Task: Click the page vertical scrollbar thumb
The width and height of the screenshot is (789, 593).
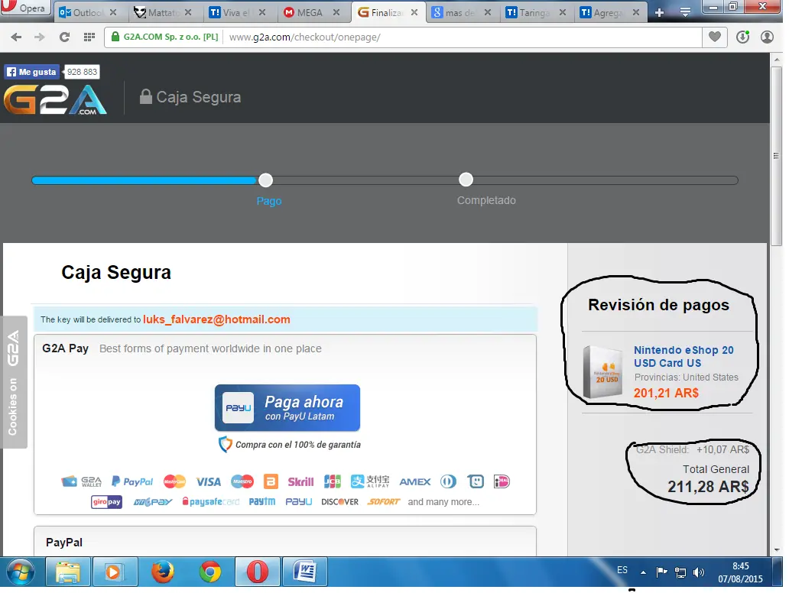Action: tap(776, 156)
